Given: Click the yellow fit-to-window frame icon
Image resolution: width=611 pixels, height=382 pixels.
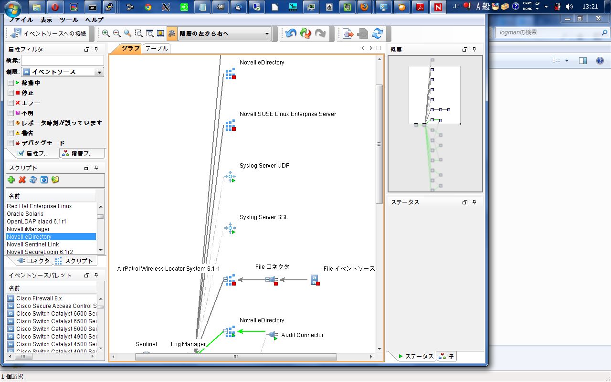Looking at the screenshot, I should (160, 33).
